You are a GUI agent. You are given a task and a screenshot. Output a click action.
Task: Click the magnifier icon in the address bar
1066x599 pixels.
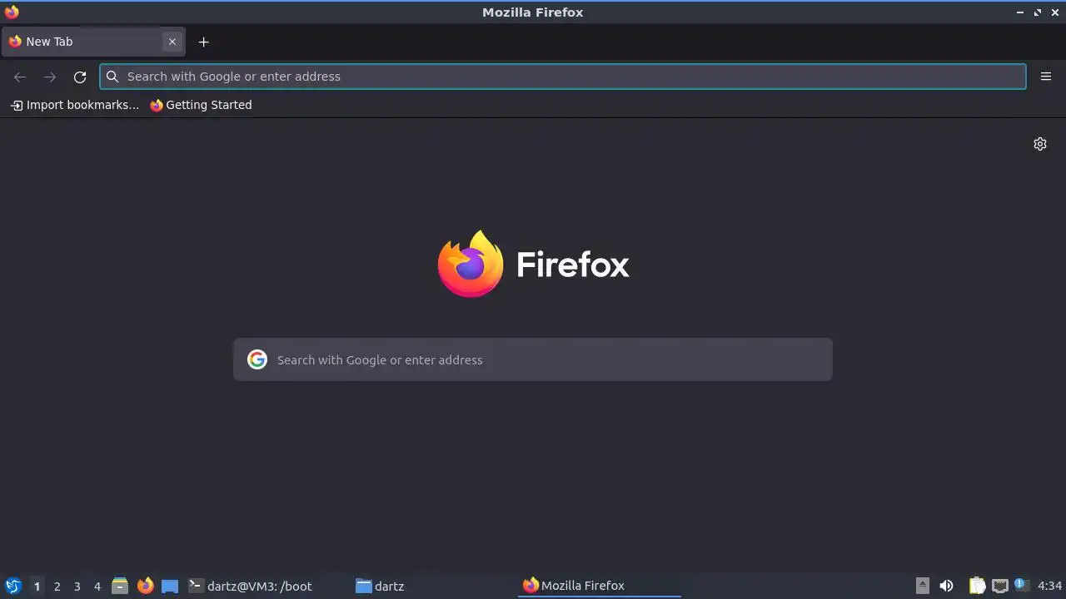click(x=112, y=77)
